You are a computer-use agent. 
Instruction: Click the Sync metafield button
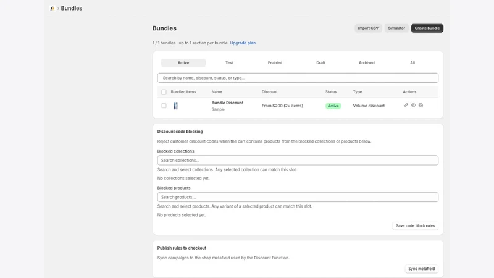pos(422,269)
